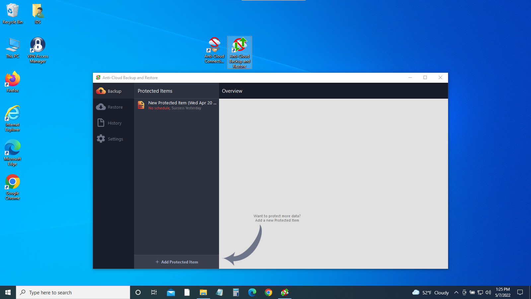Open the weather widget showing 52°F Cloudy
The height and width of the screenshot is (299, 531).
(430, 292)
